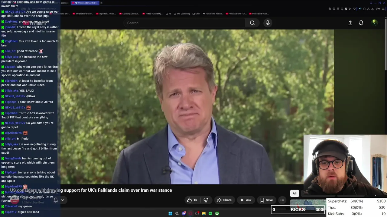This screenshot has width=387, height=217.
Task: Start voice search with the microphone icon
Action: tap(268, 23)
